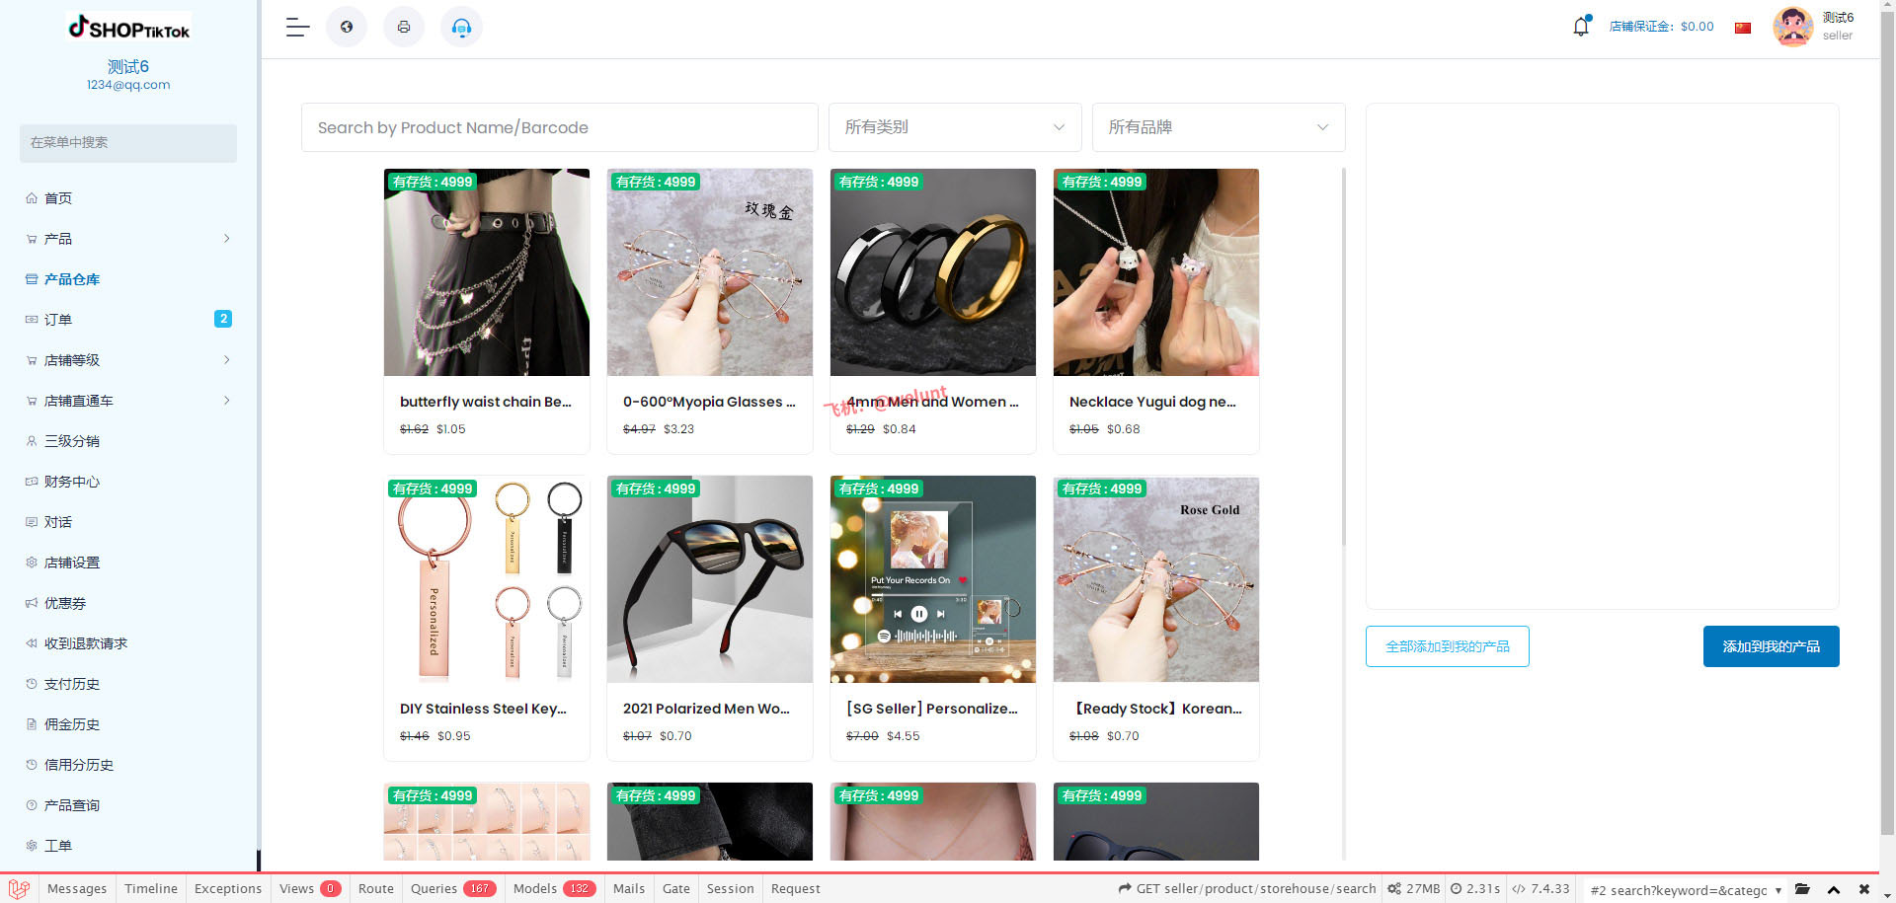Open the 所有类别 category dropdown
Screen dimensions: 1896x903
tap(955, 127)
